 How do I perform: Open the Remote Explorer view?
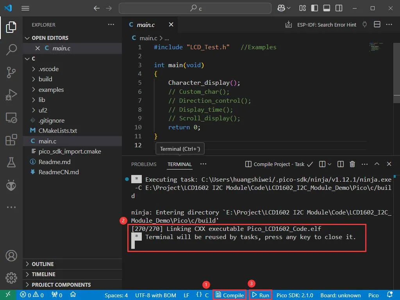(11, 118)
